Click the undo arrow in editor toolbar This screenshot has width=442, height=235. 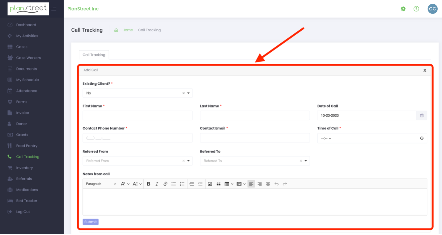[x=277, y=184]
